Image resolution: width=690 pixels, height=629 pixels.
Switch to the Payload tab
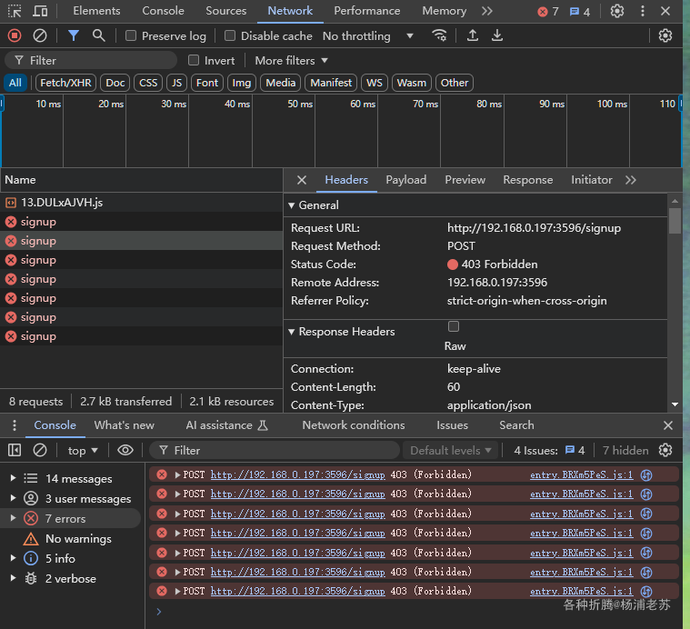pyautogui.click(x=405, y=180)
